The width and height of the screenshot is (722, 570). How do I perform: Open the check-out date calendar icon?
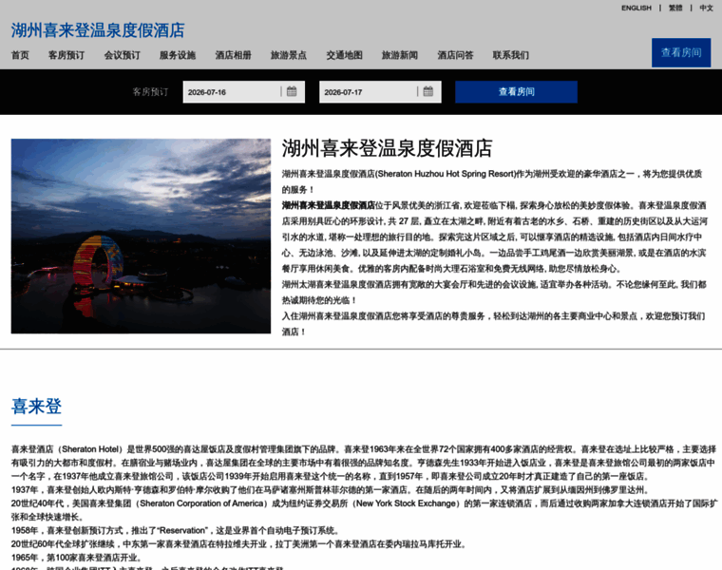(x=427, y=91)
